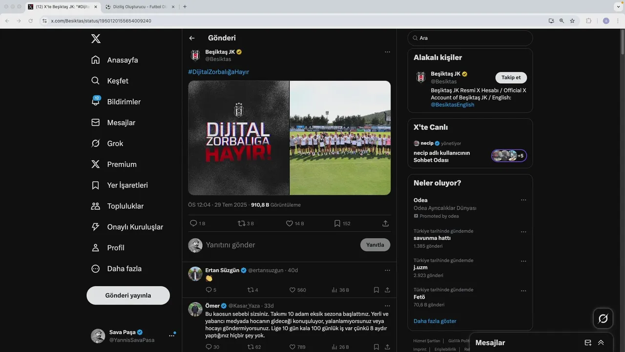Screen dimensions: 625x352
Task: Open browser extensions menu
Action: [589, 21]
